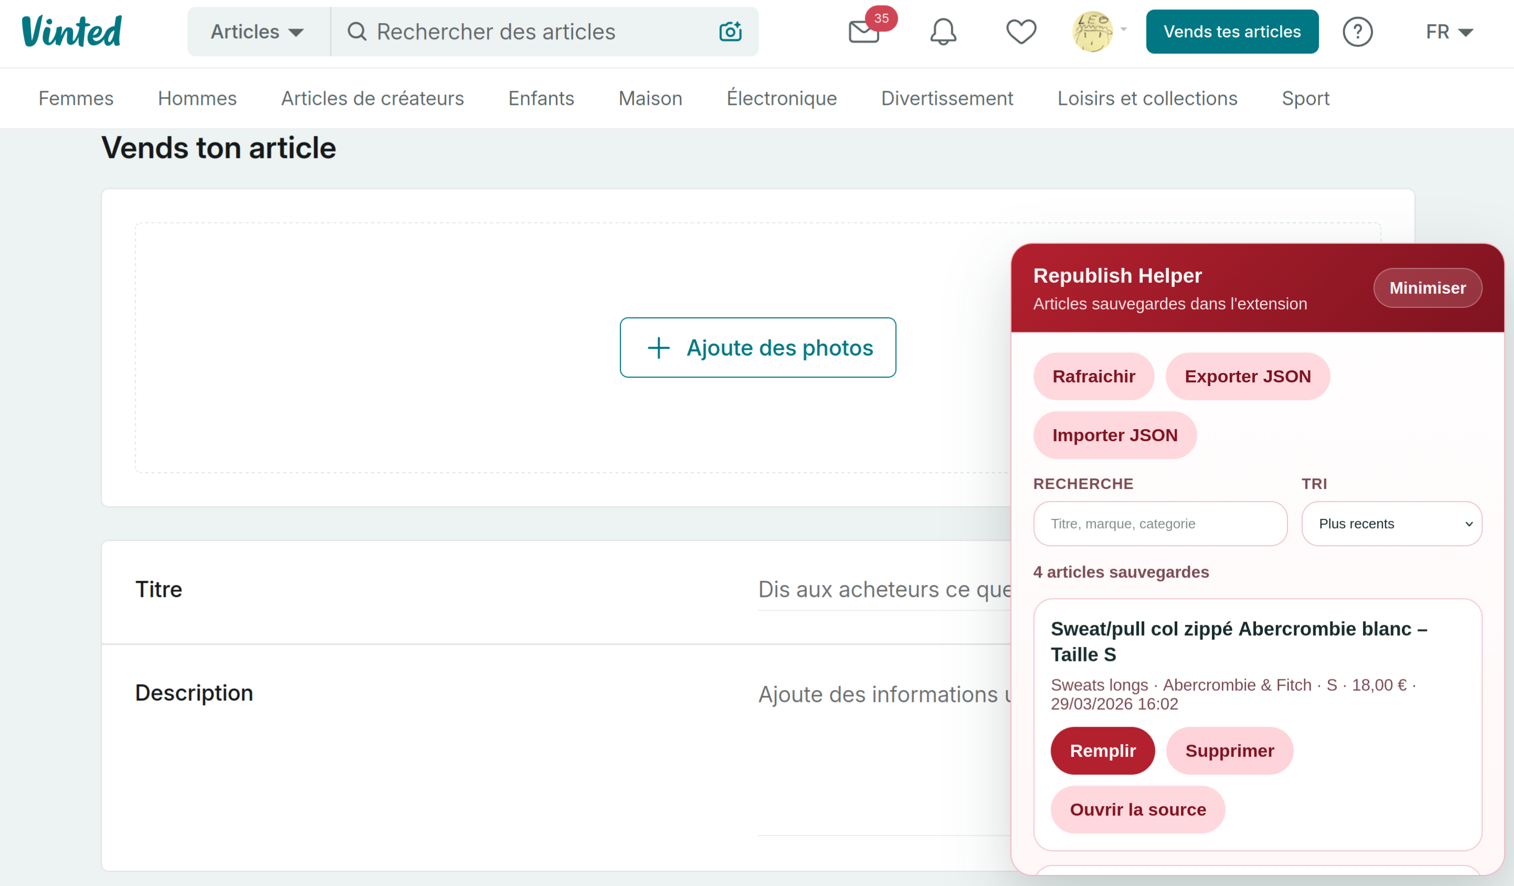Image resolution: width=1514 pixels, height=886 pixels.
Task: Click the Sweat/pull col zippé Abercrombie title
Action: coord(1239,642)
